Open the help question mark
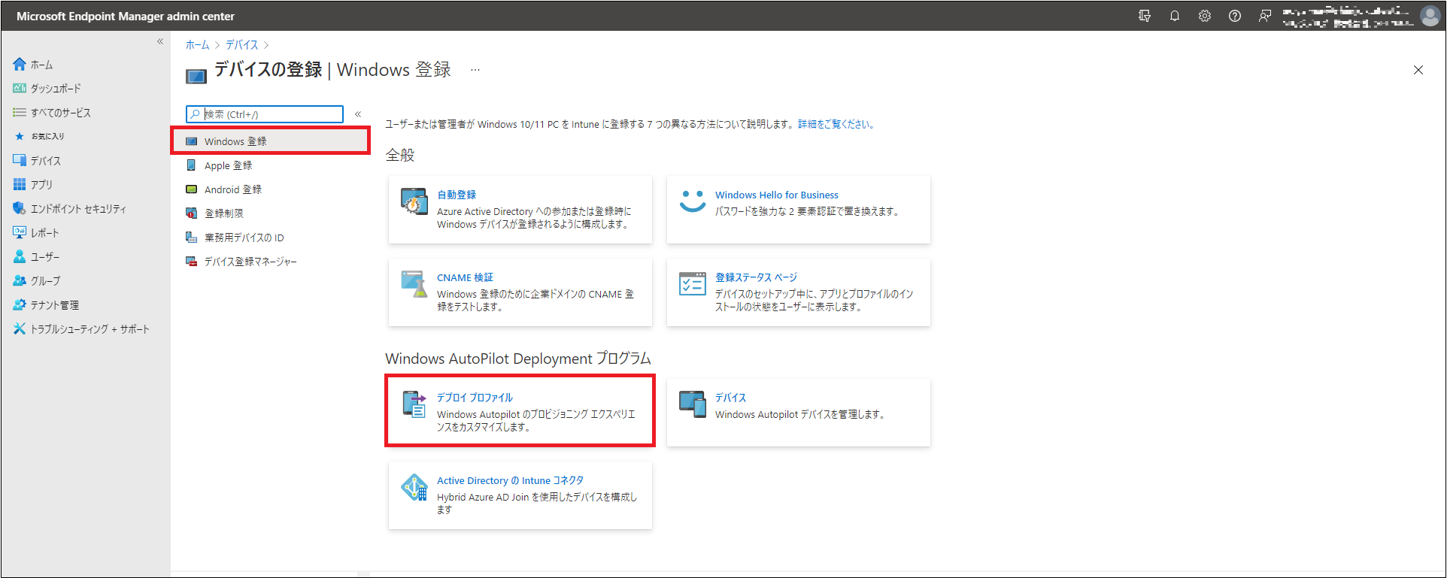The width and height of the screenshot is (1447, 578). tap(1235, 16)
